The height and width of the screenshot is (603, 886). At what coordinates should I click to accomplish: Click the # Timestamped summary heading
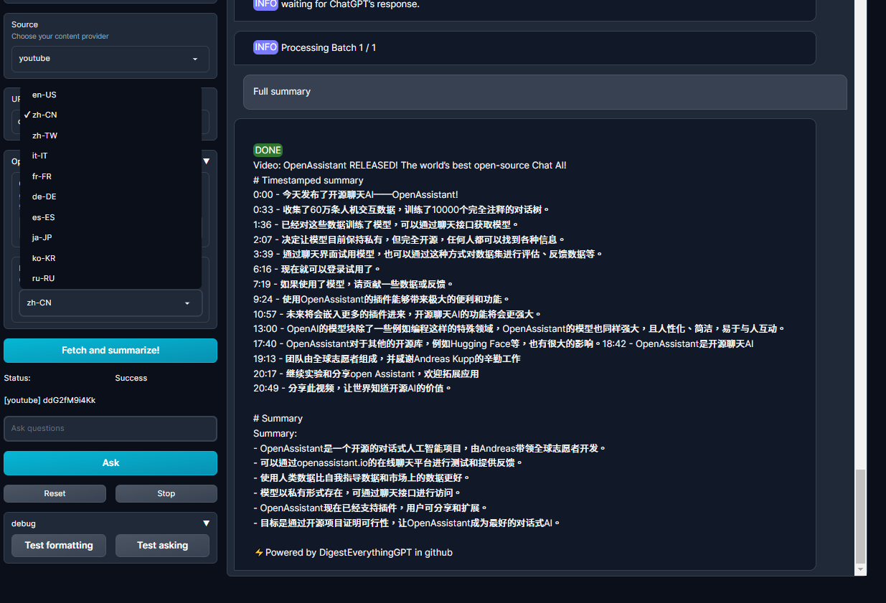(308, 181)
